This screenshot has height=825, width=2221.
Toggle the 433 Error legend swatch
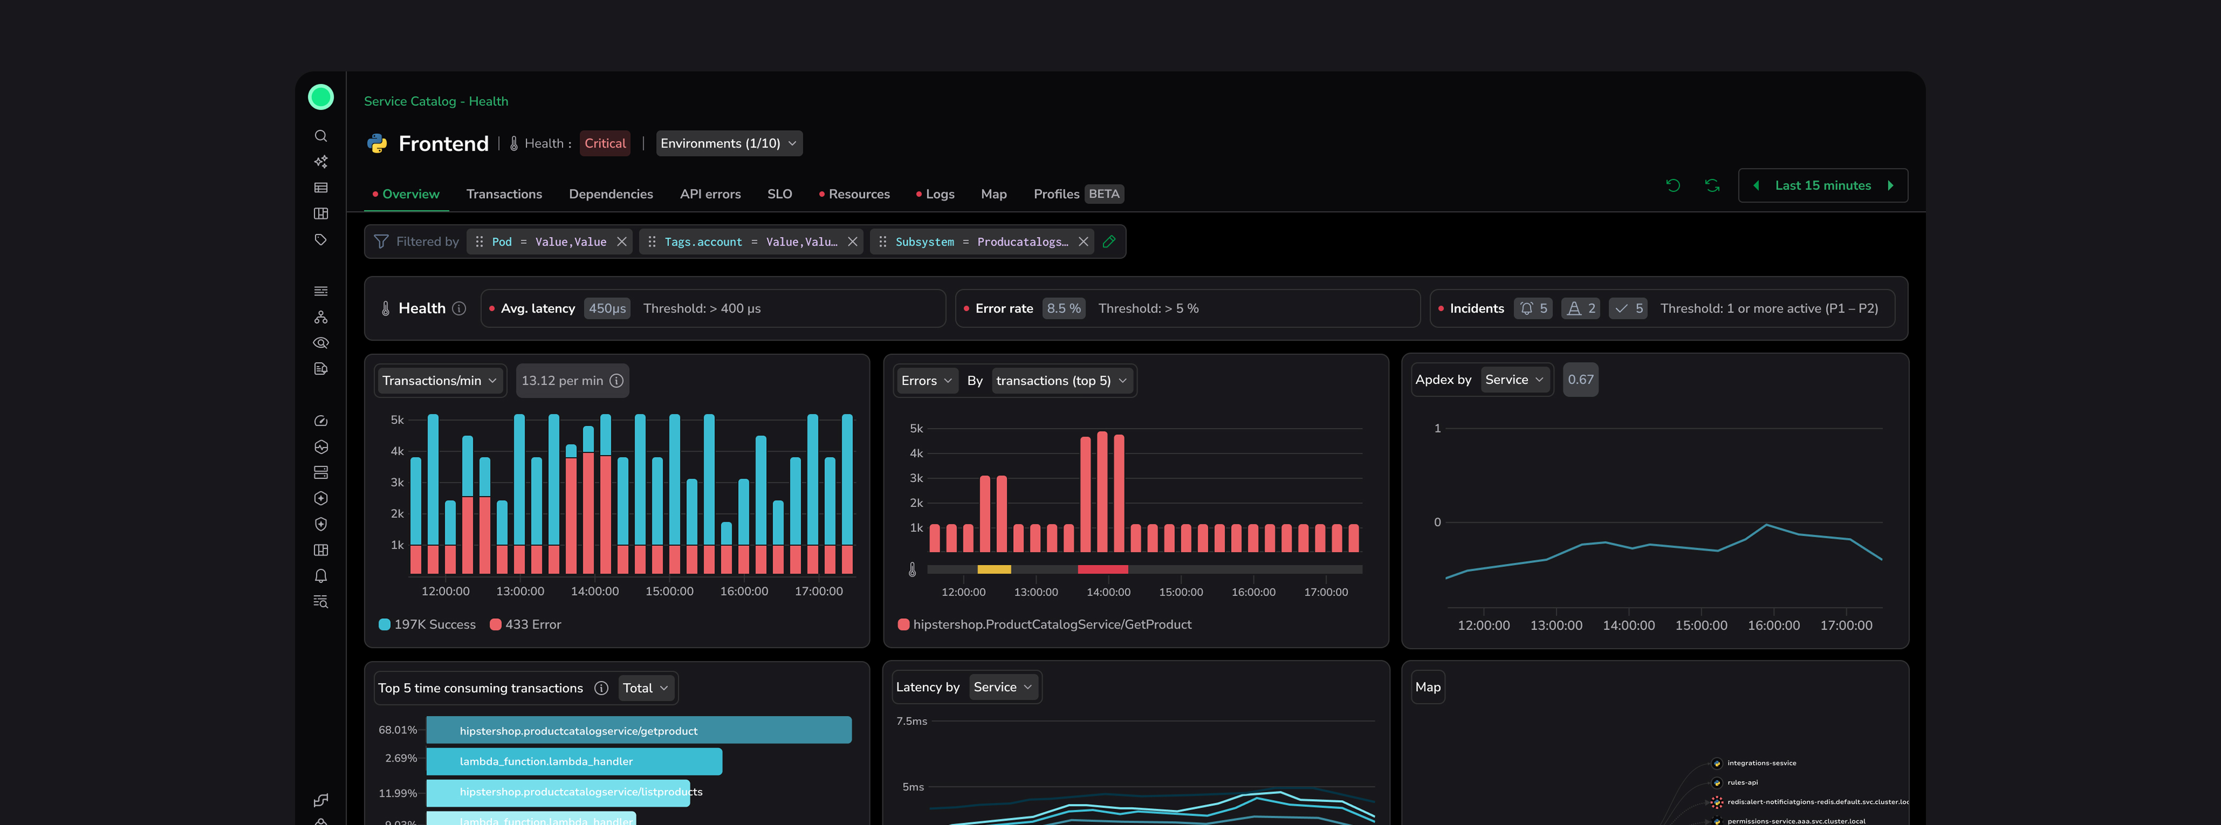point(496,625)
